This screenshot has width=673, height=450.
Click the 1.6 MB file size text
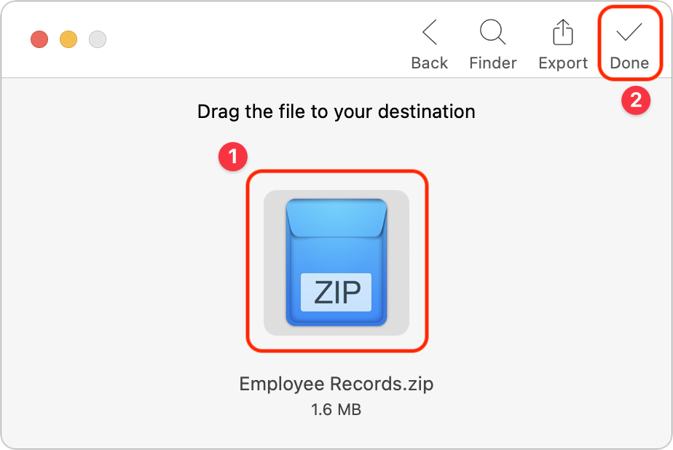pos(336,410)
